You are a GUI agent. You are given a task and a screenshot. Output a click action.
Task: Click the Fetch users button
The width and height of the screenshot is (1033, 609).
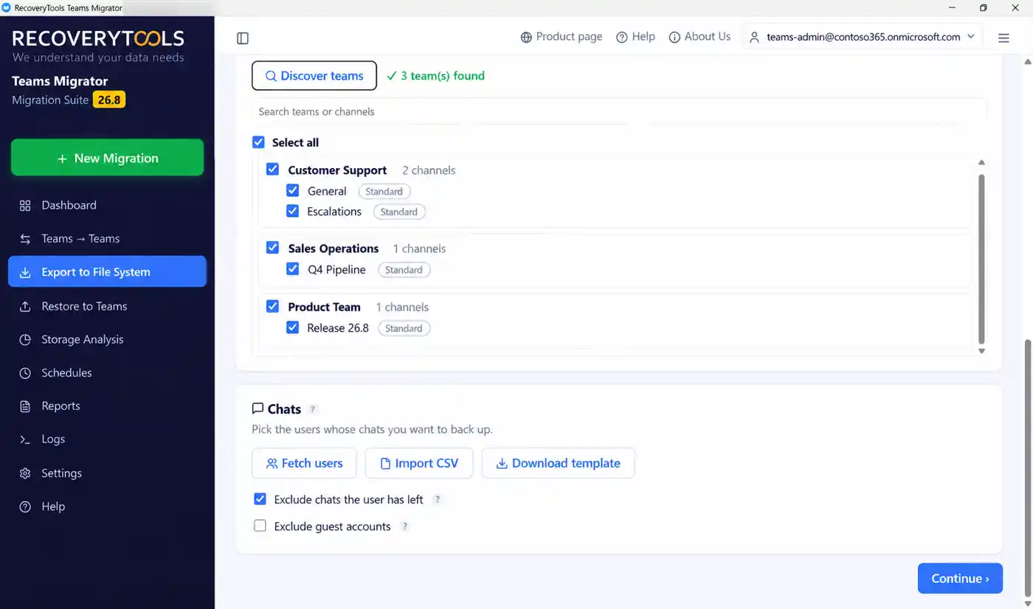(x=304, y=464)
